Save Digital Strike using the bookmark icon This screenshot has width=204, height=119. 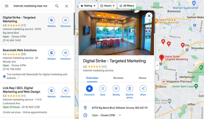point(103,89)
